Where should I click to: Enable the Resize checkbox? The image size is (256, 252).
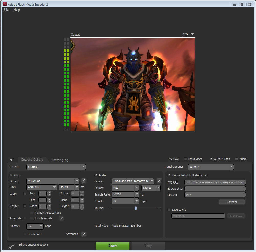pos(25,206)
